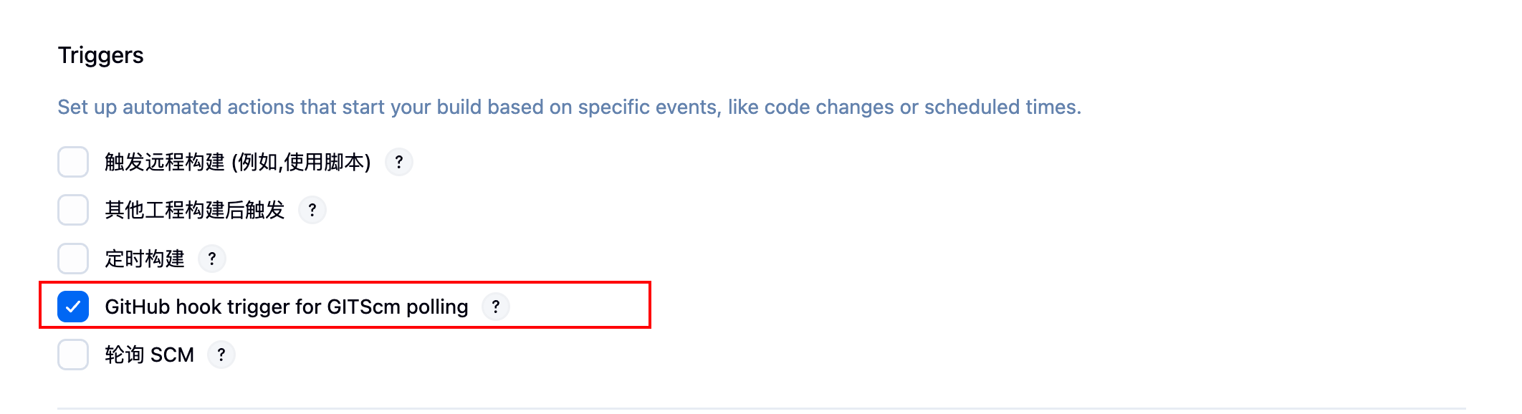This screenshot has width=1522, height=414.
Task: Click the 其他工程构建后触发 label text
Action: pos(195,210)
